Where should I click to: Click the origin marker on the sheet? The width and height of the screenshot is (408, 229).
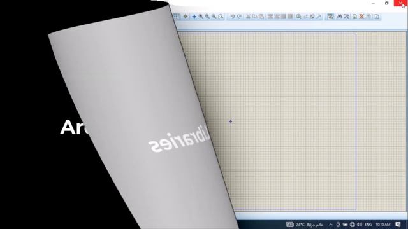(231, 121)
